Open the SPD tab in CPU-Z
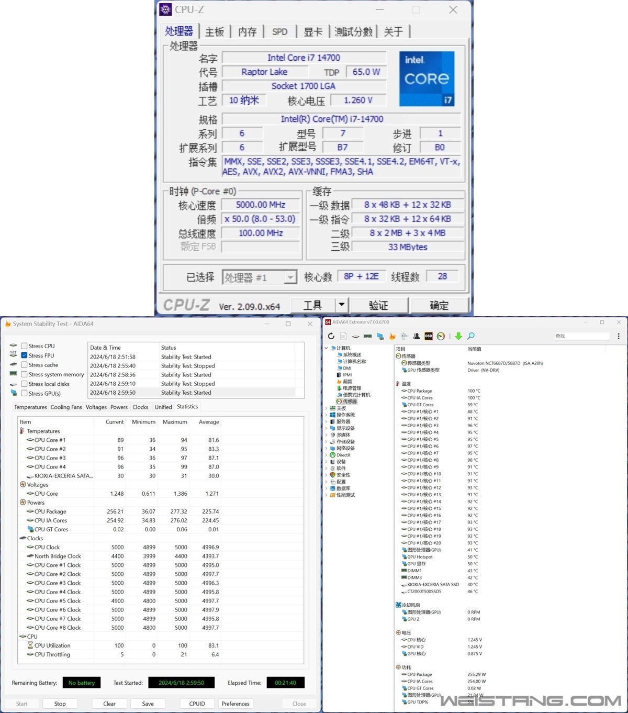628x713 pixels. (280, 32)
